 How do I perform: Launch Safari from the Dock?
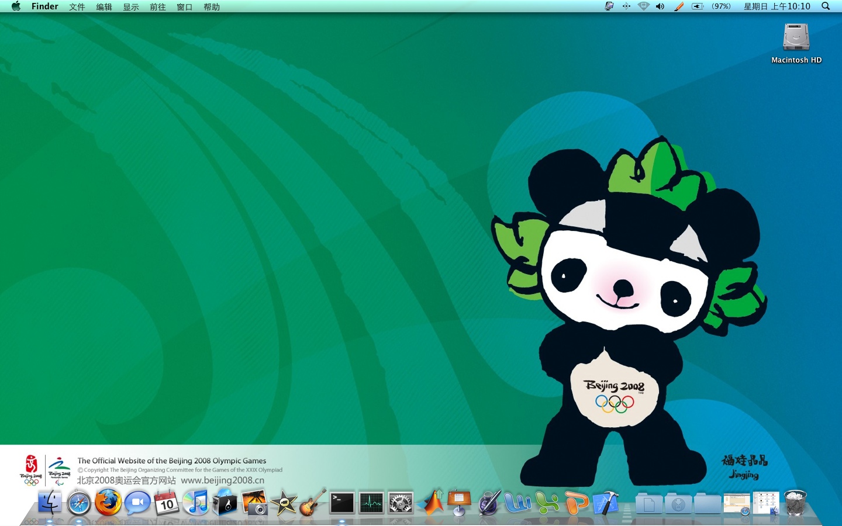79,503
